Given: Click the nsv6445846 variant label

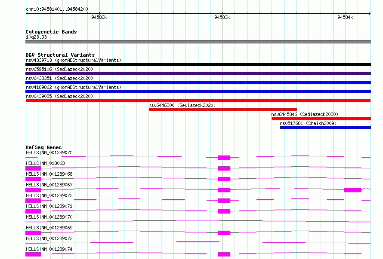Looking at the screenshot, I should click(305, 114).
